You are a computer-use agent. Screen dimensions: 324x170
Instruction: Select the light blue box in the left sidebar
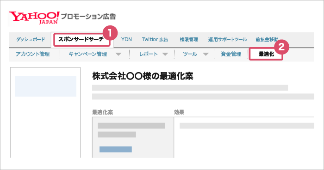46,86
